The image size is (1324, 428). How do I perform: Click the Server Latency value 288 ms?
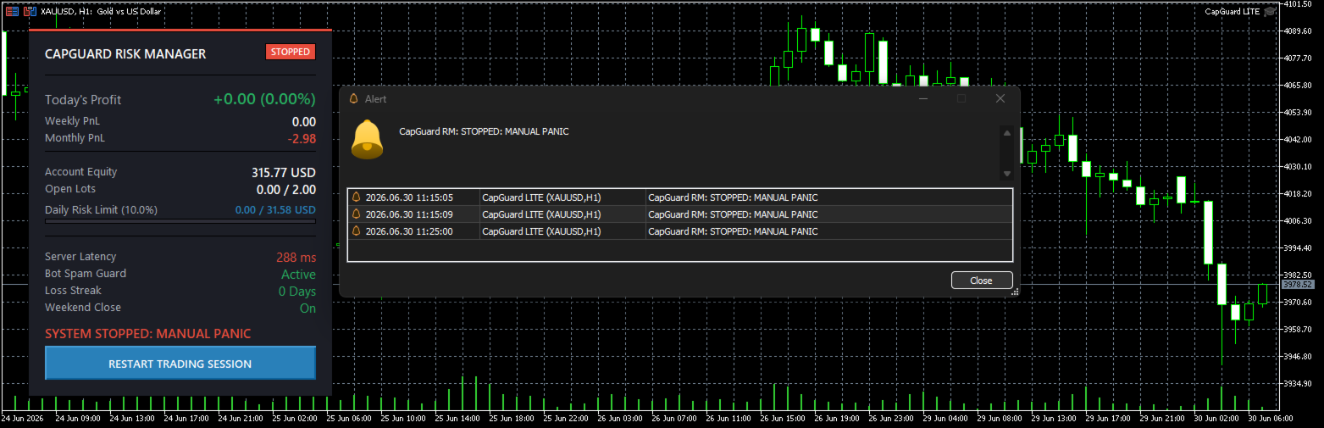pyautogui.click(x=296, y=258)
